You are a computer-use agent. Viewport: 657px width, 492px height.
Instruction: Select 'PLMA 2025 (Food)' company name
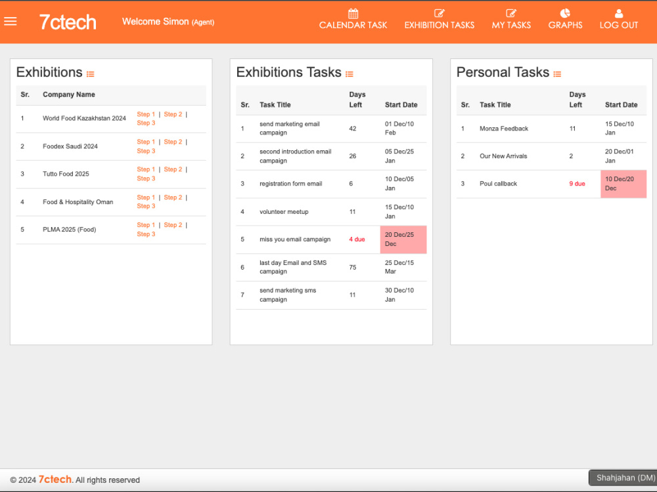tap(69, 230)
